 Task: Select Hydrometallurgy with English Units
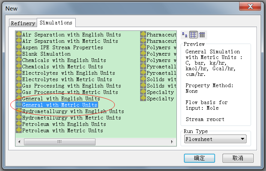73,111
